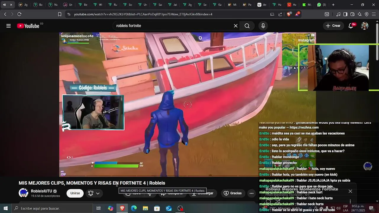
Task: Start voice search with the microphone
Action: [x=263, y=26]
